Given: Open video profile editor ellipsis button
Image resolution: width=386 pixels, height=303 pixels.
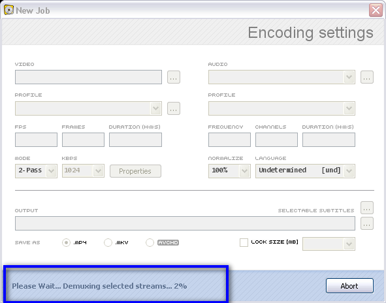Looking at the screenshot, I should [174, 108].
